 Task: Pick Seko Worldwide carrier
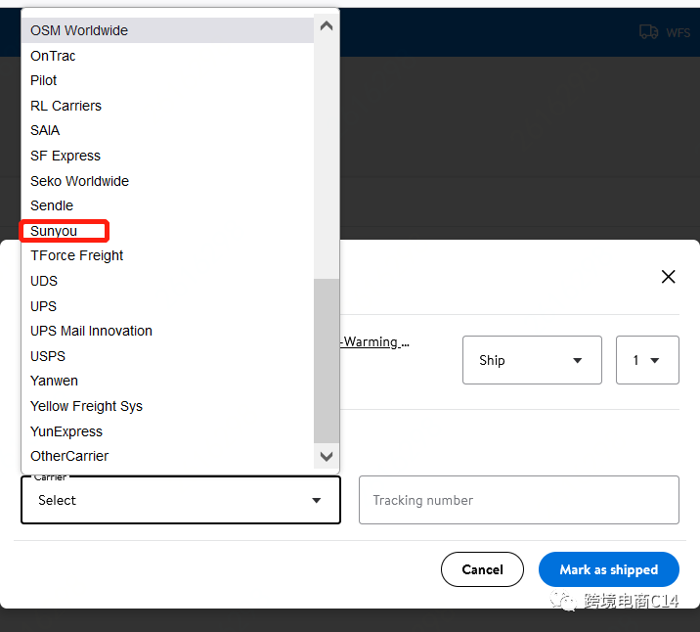pos(167,181)
